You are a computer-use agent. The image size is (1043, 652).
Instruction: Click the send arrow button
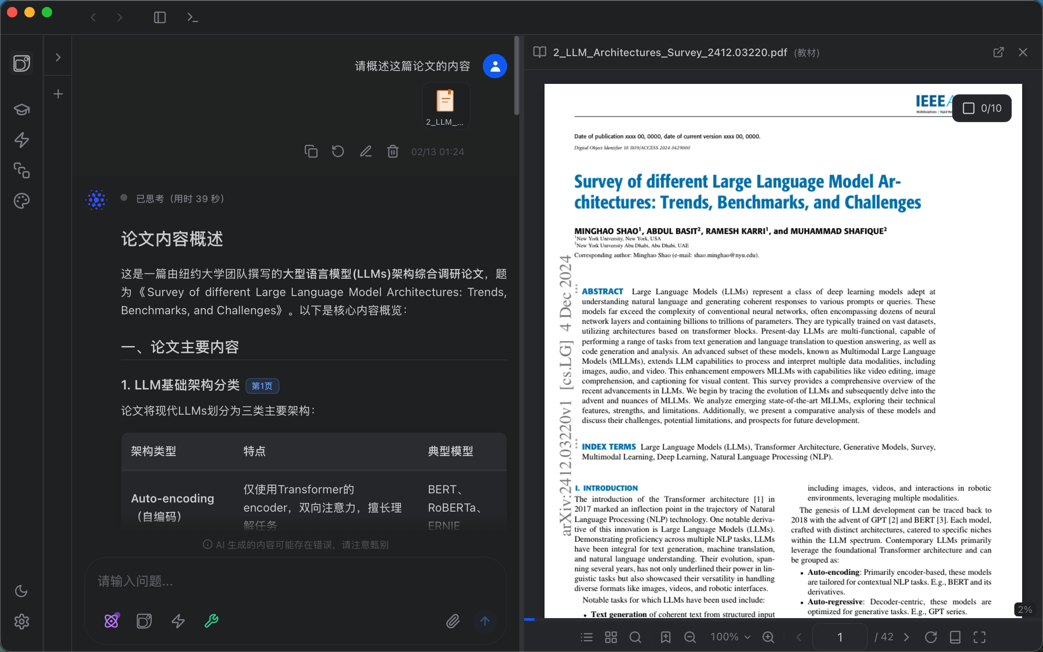pos(485,622)
